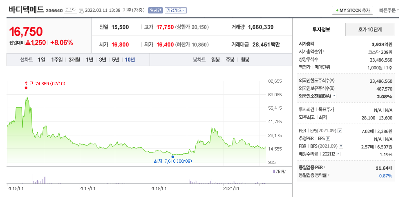Click the 동일업종 PER value 11.64배
This screenshot has height=197, width=405.
click(x=384, y=168)
